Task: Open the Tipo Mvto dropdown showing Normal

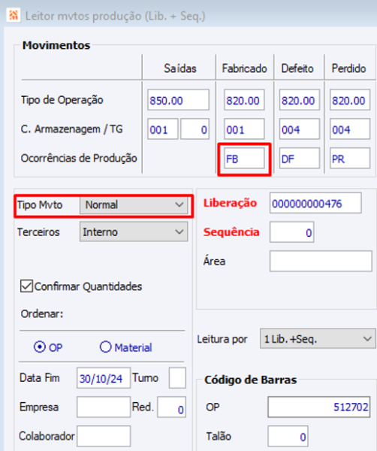Action: [134, 205]
